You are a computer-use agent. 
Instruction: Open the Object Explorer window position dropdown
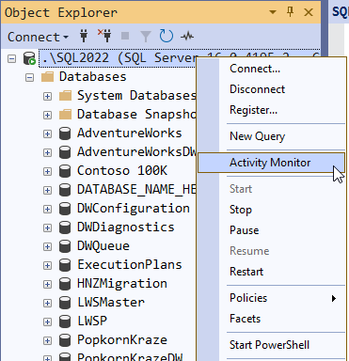[x=273, y=12]
